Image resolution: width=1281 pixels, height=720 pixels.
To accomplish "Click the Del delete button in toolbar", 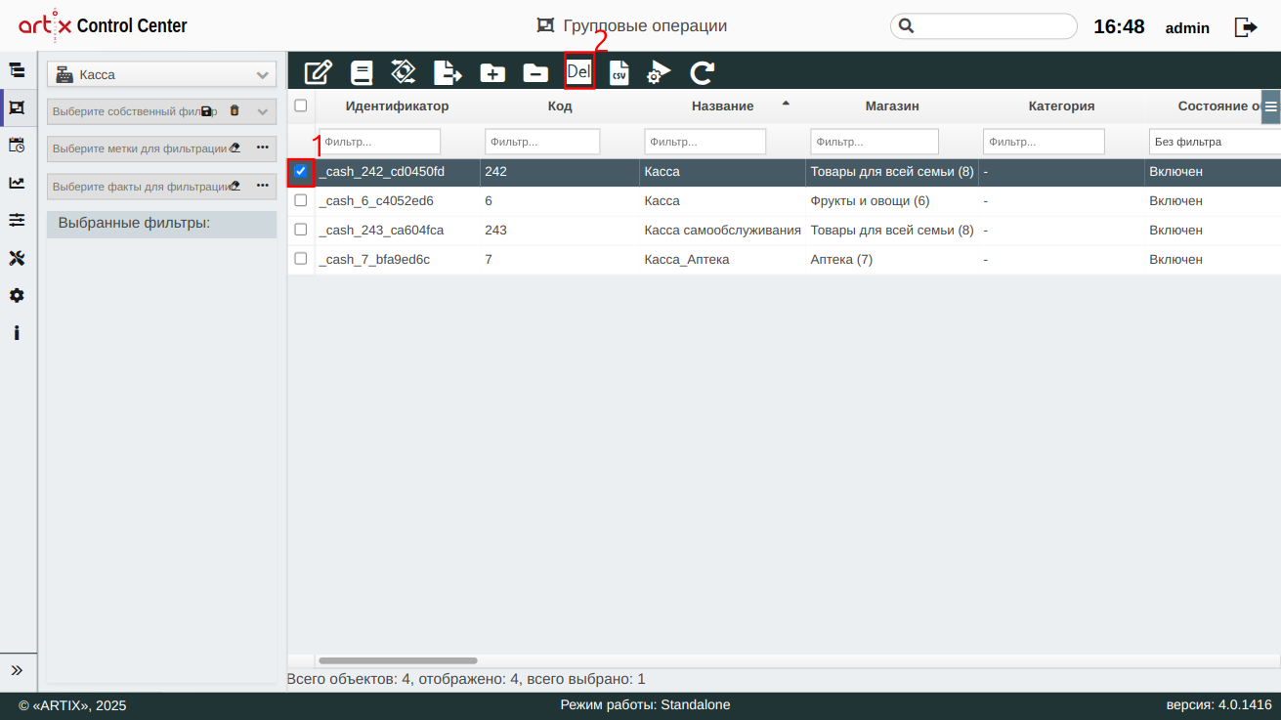I will point(578,72).
